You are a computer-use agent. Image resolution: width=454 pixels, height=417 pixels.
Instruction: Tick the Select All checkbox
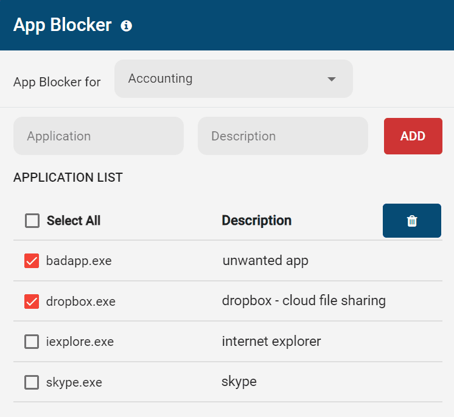click(32, 221)
